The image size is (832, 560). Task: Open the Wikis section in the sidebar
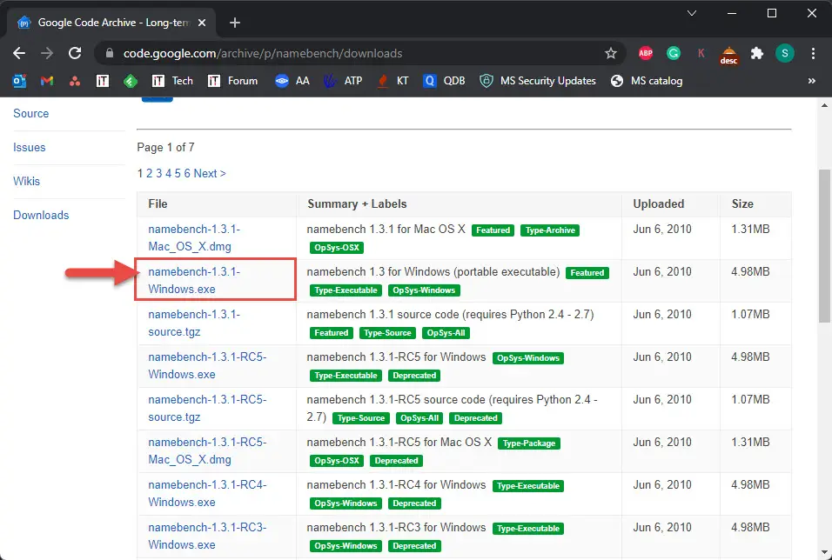point(26,182)
